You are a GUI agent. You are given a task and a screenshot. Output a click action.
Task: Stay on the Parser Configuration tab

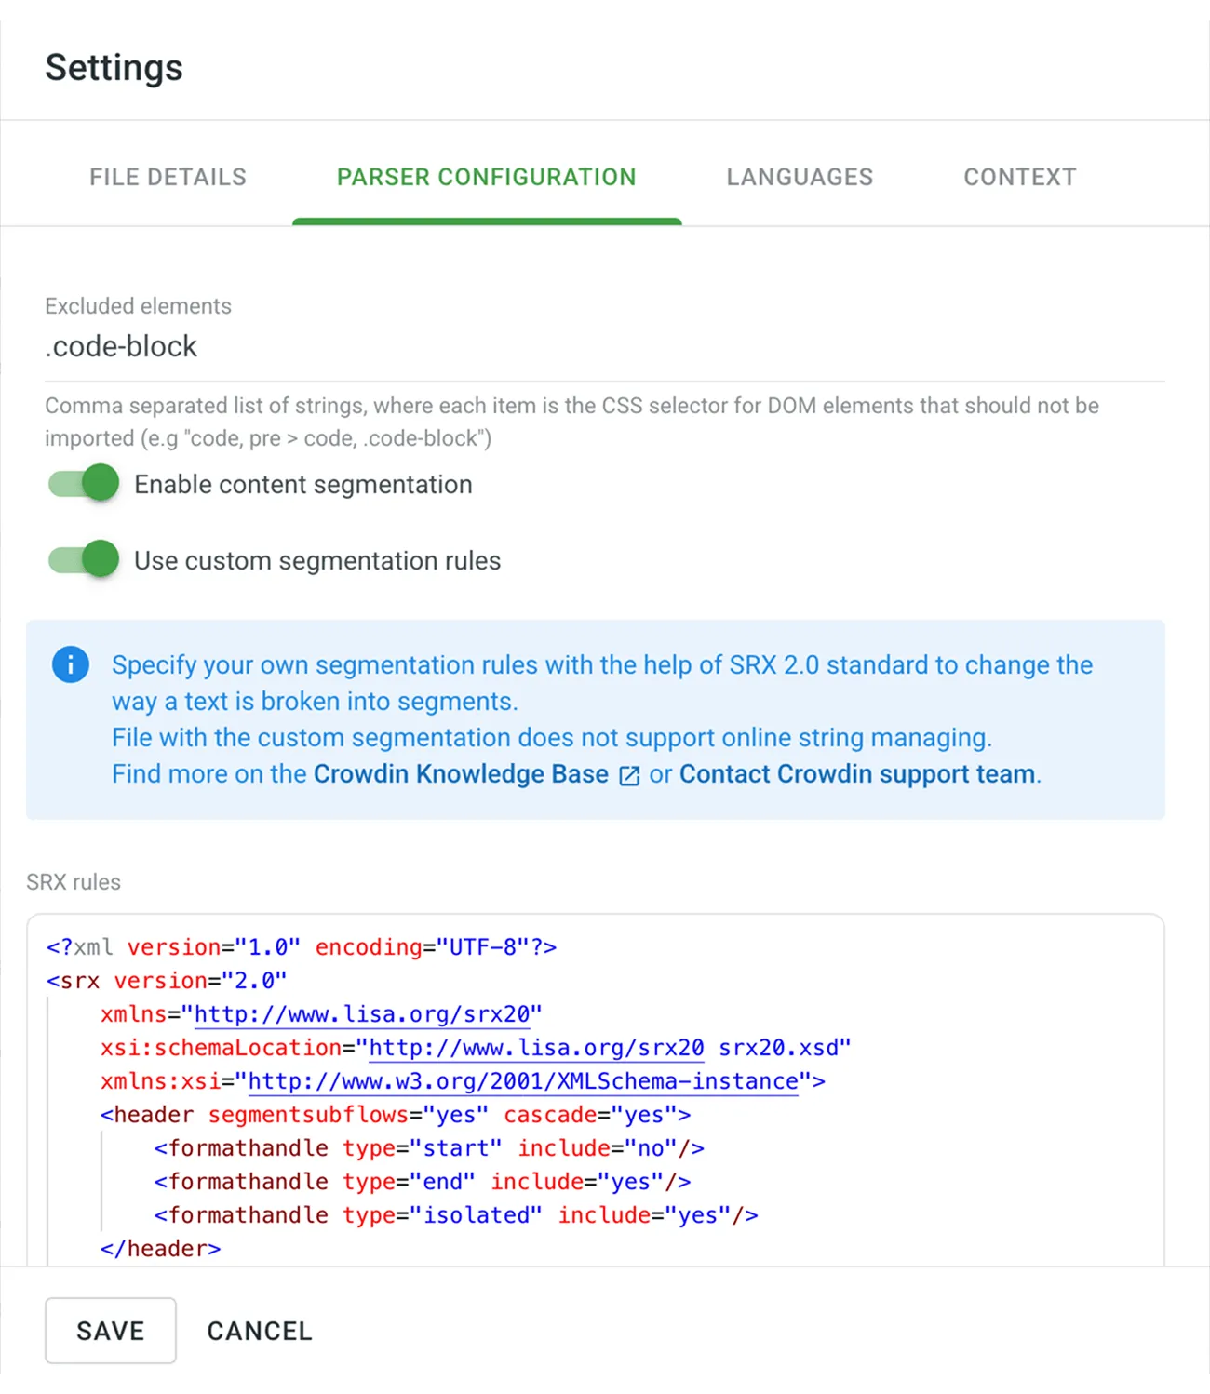click(487, 177)
